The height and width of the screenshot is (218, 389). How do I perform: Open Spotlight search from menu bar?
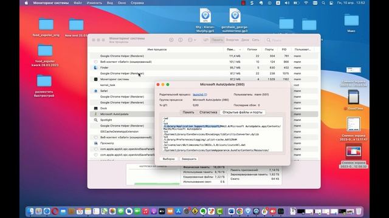click(x=323, y=3)
